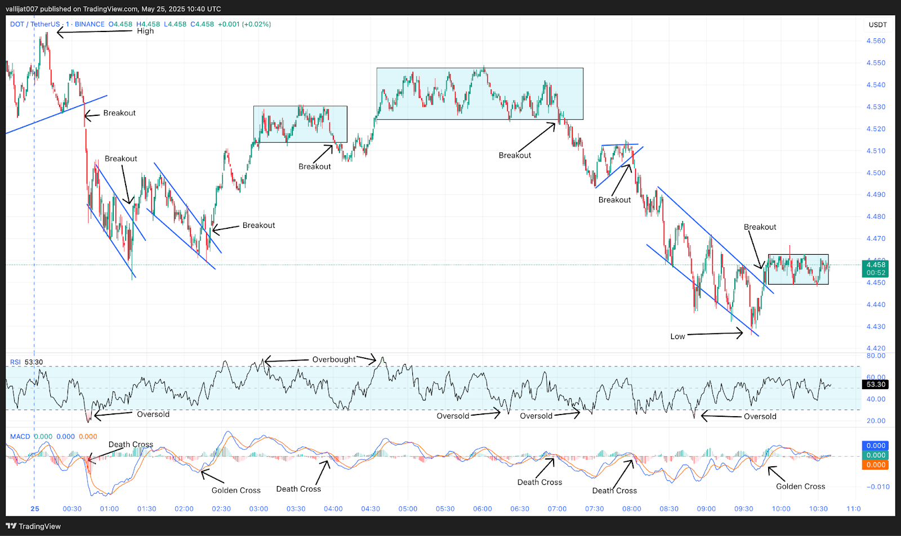Select the close value C4.458
This screenshot has height=536, width=901.
point(202,24)
